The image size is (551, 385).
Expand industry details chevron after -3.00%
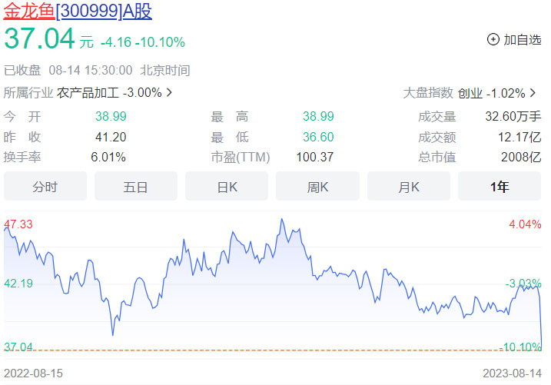click(x=169, y=93)
